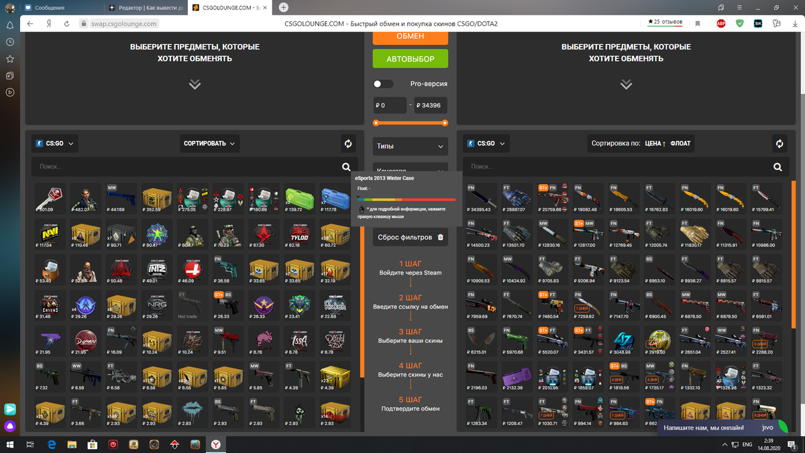The width and height of the screenshot is (805, 453).
Task: Open history clock in browser sidebar
Action: pyautogui.click(x=10, y=42)
